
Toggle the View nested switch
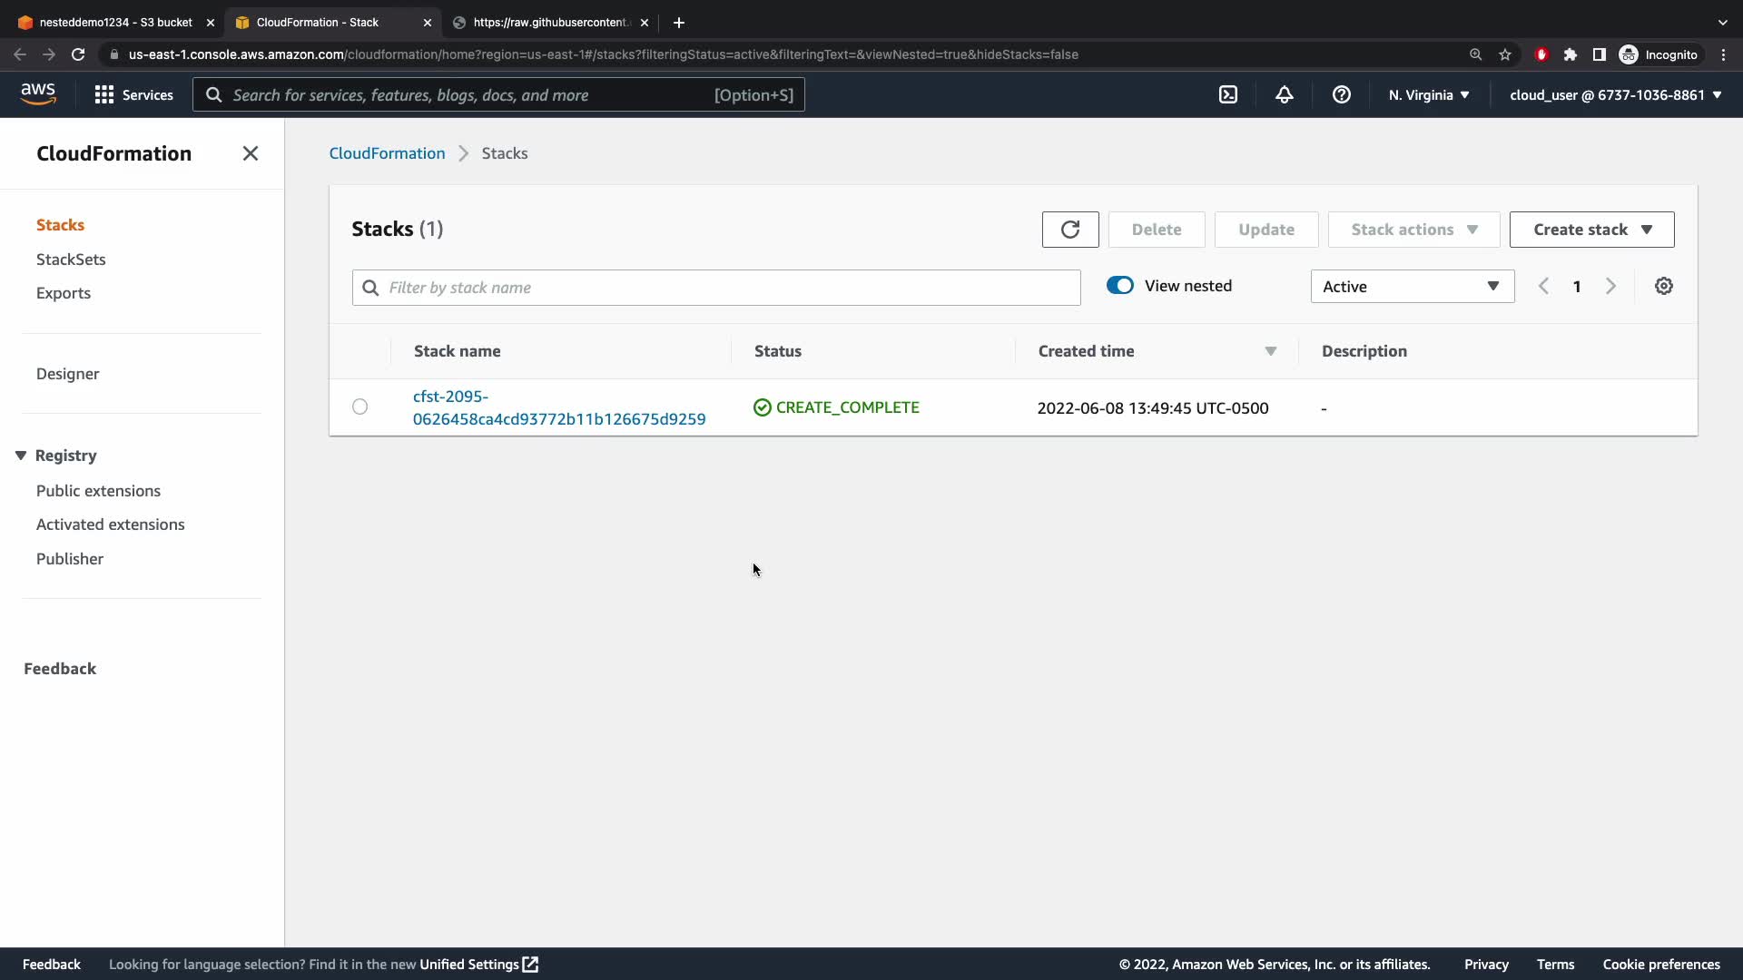point(1119,286)
